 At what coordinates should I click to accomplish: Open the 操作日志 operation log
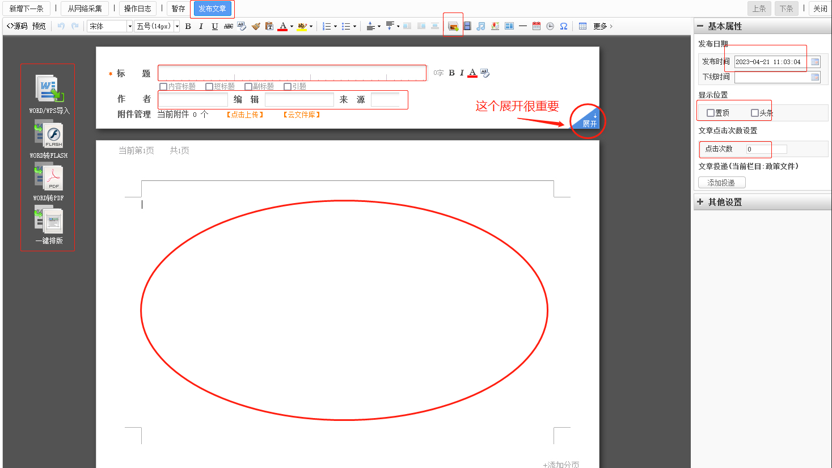(x=137, y=9)
